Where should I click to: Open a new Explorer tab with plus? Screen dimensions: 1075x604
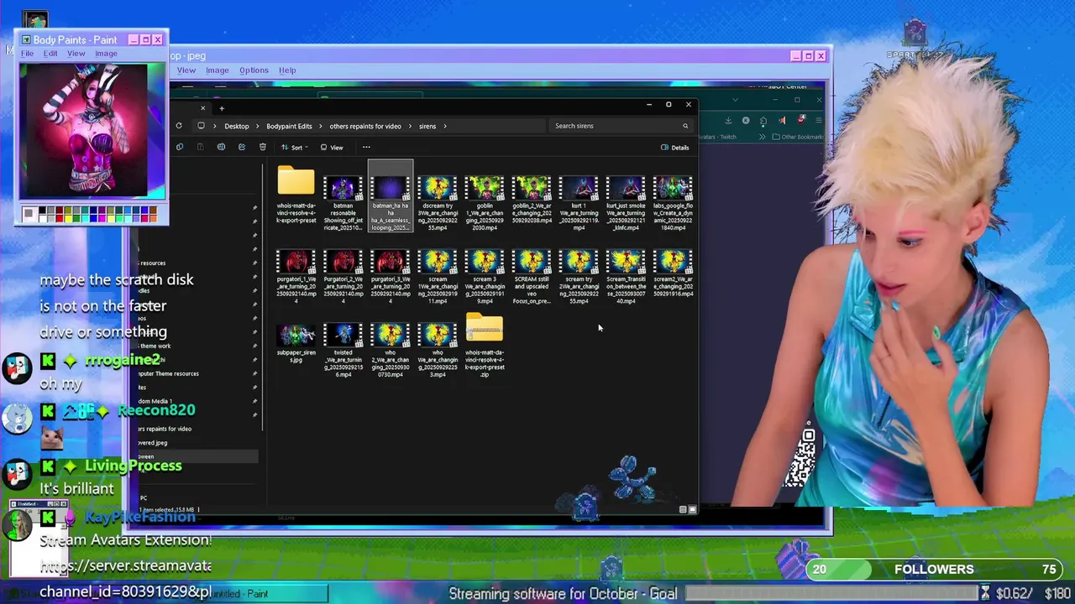coord(222,107)
